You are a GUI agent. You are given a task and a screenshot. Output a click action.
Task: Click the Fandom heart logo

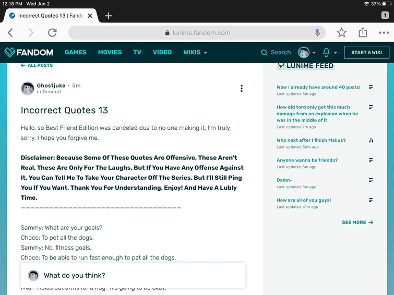9,52
